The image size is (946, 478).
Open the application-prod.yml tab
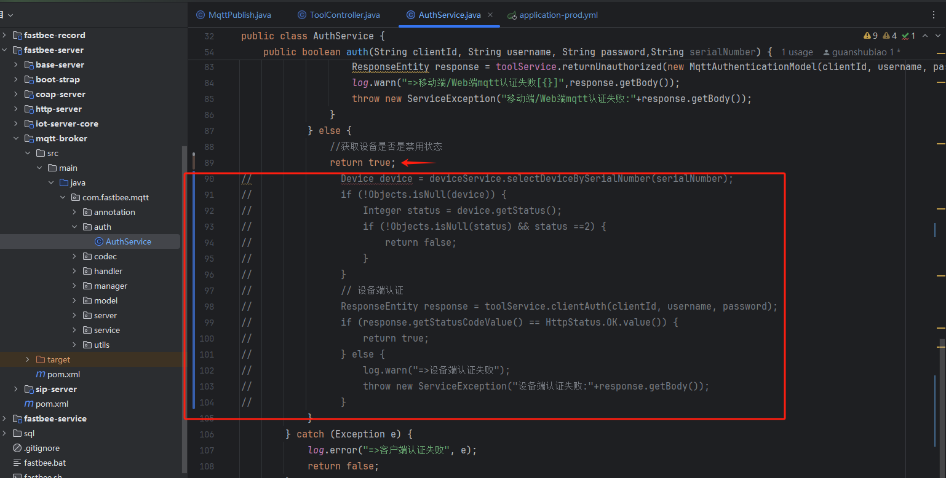[x=552, y=15]
